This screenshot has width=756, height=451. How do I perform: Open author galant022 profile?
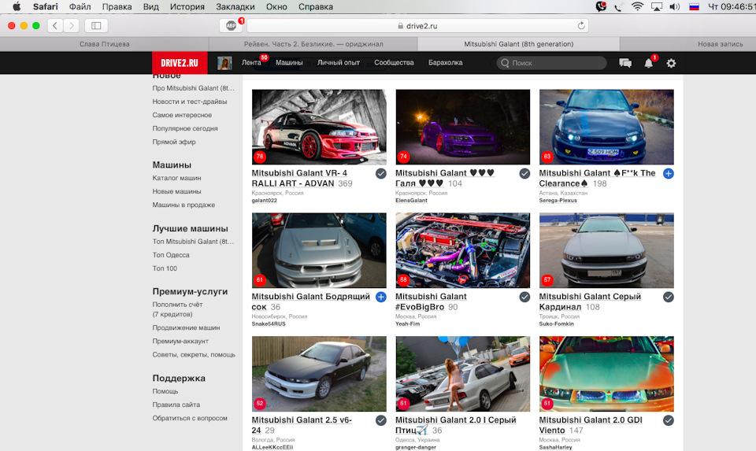pyautogui.click(x=265, y=201)
